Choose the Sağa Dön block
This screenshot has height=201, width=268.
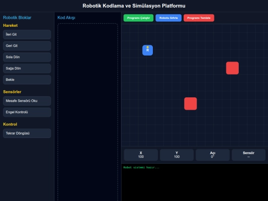[x=27, y=68]
